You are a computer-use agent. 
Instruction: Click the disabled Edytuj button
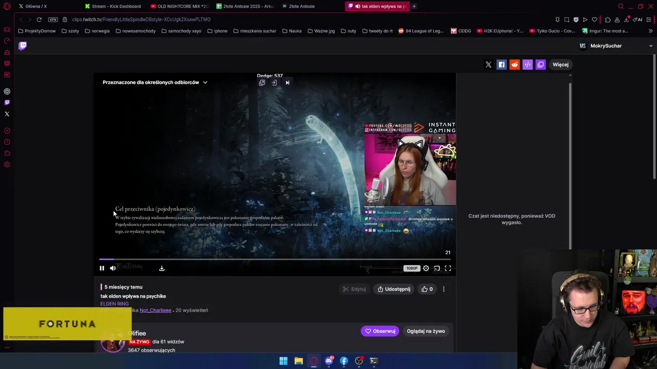(x=354, y=289)
